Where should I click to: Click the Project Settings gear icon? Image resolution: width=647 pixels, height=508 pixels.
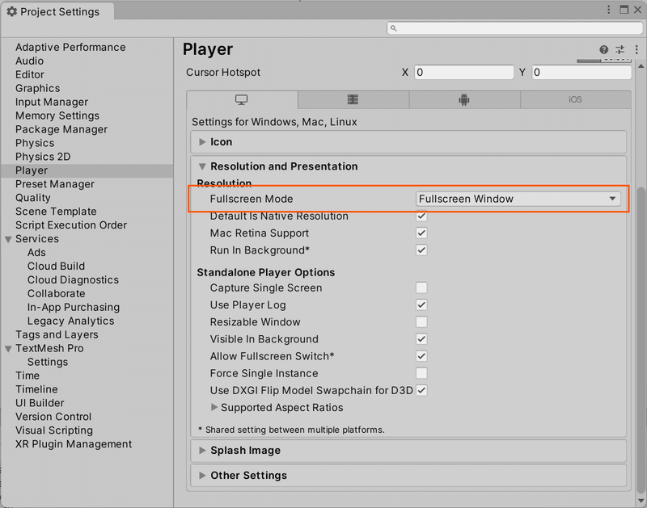pos(11,11)
